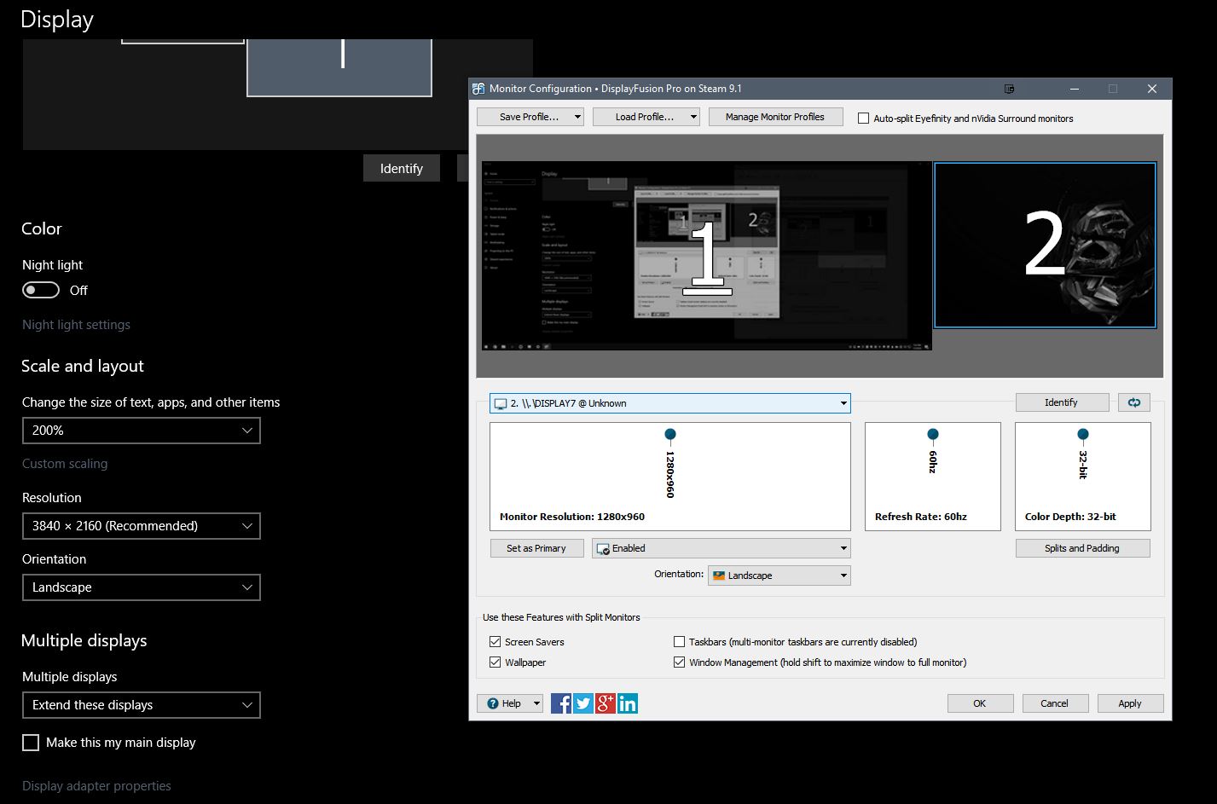Viewport: 1217px width, 804px height.
Task: Click the Night light settings link
Action: point(76,325)
